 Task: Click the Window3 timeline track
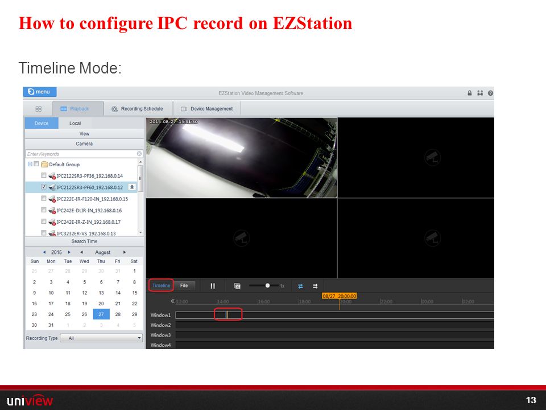tap(334, 335)
